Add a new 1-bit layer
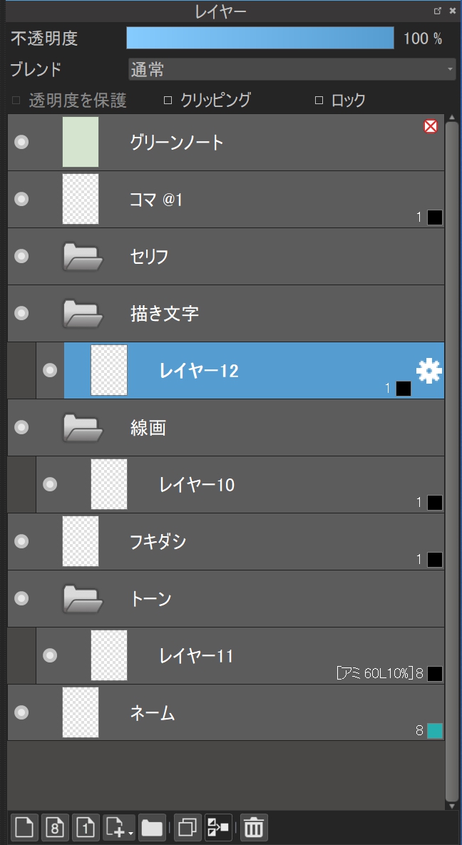462x845 pixels. coord(86,827)
